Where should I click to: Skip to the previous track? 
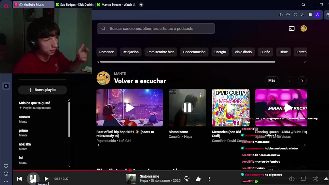(20, 179)
